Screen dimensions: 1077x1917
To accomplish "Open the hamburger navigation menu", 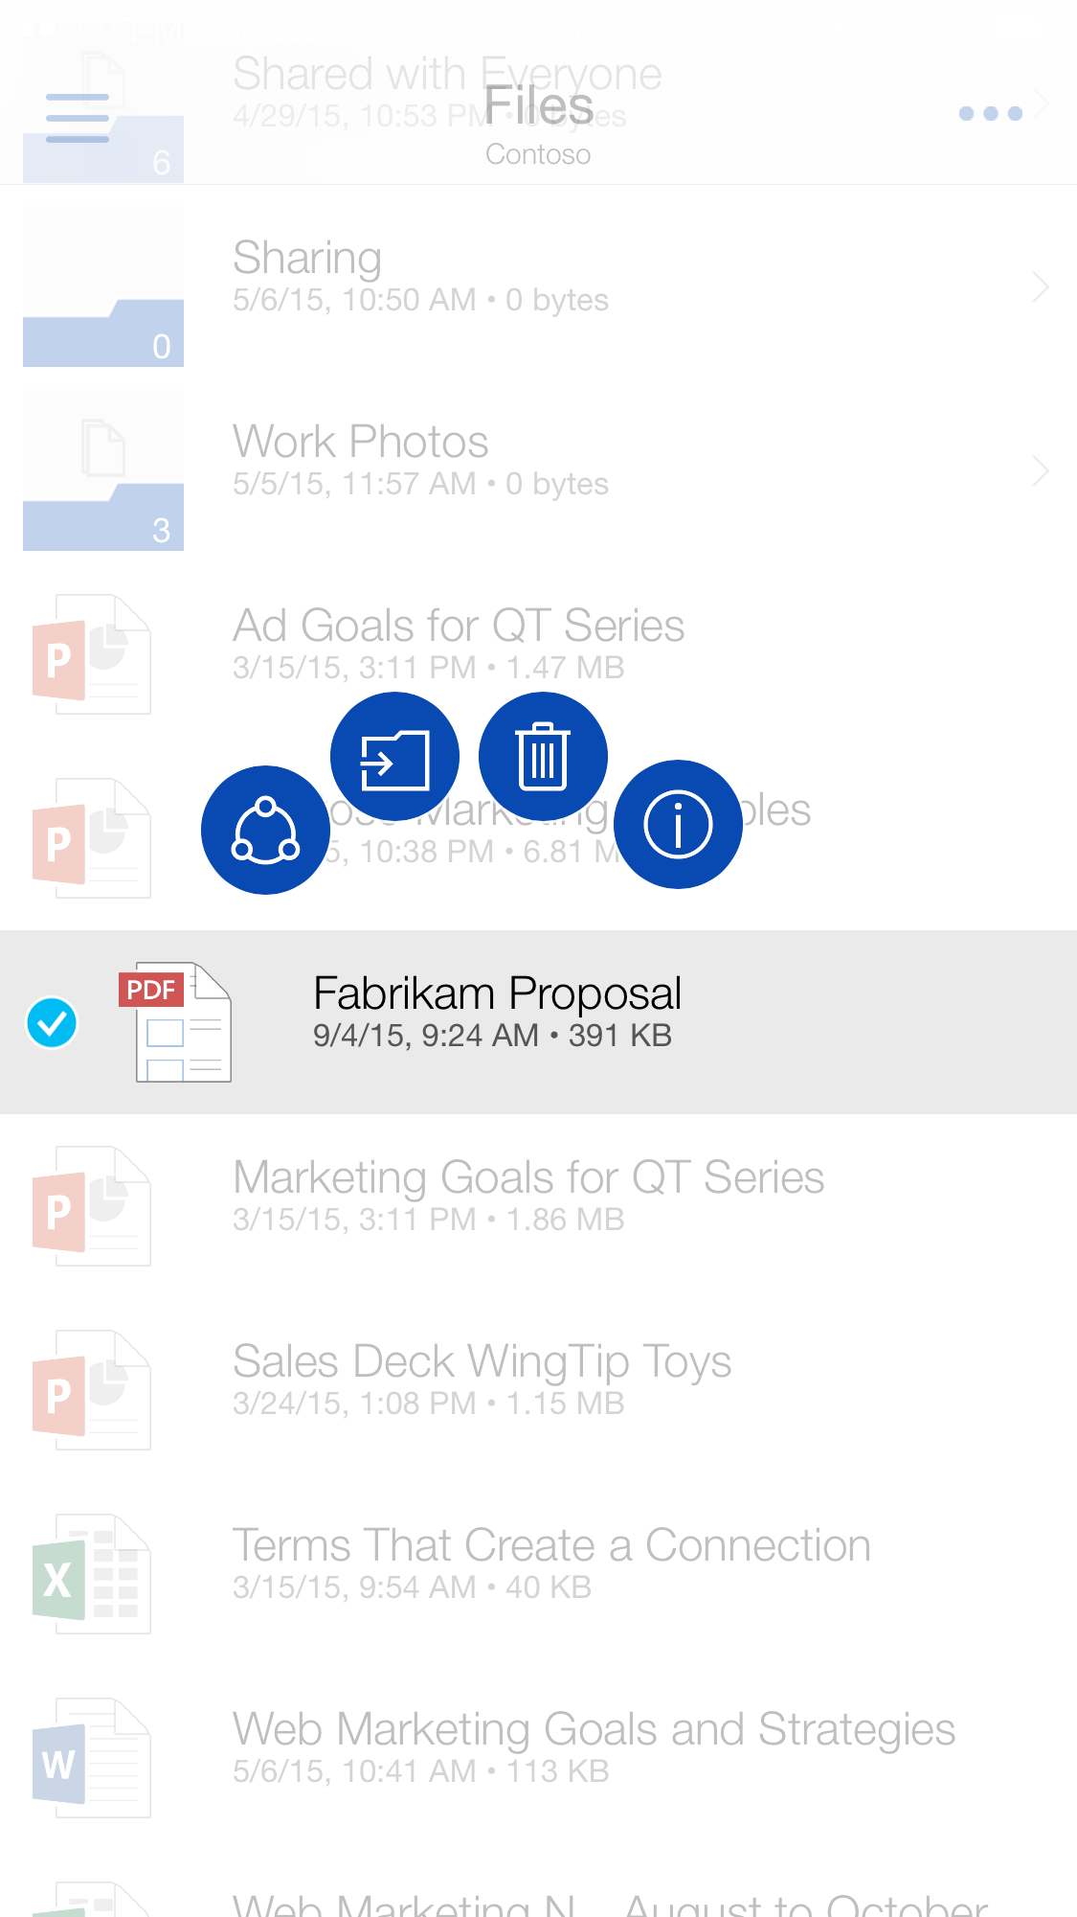I will point(78,119).
